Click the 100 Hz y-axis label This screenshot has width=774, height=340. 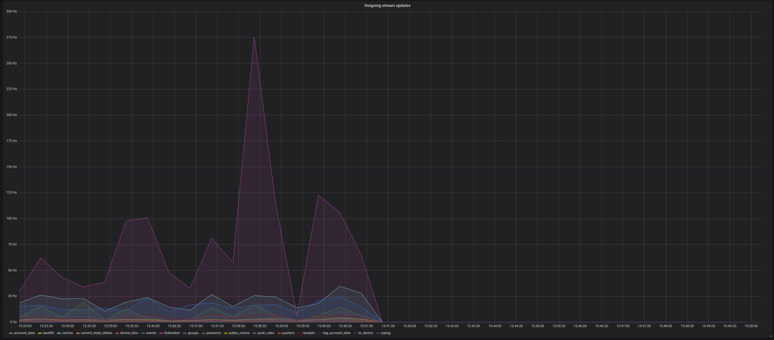coord(11,219)
